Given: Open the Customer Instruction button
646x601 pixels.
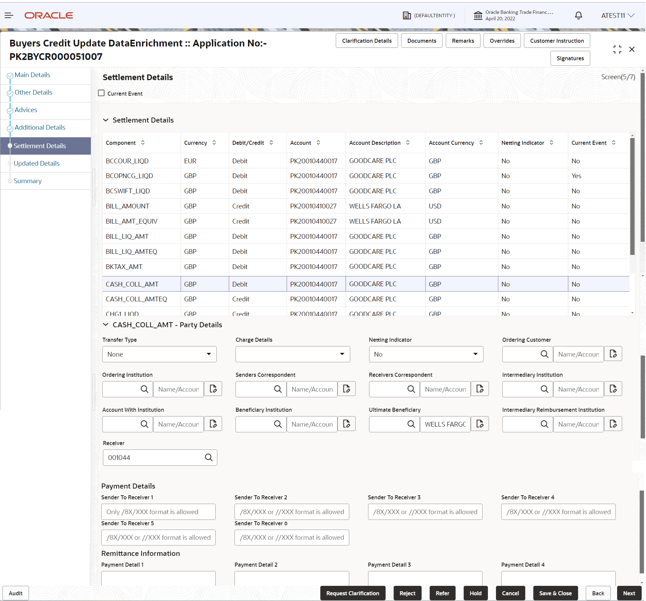Looking at the screenshot, I should [557, 41].
